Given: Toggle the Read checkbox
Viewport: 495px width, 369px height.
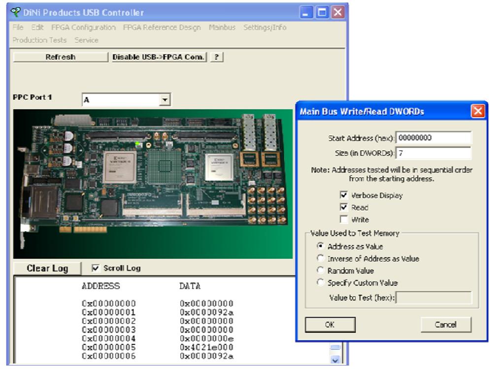Looking at the screenshot, I should coord(343,207).
